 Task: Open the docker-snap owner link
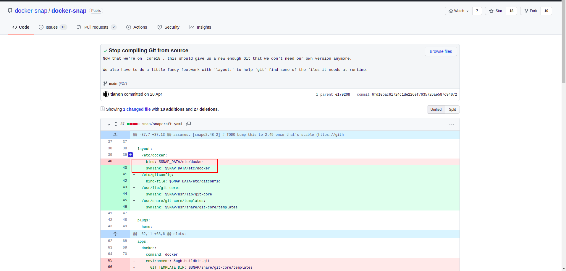(x=31, y=11)
